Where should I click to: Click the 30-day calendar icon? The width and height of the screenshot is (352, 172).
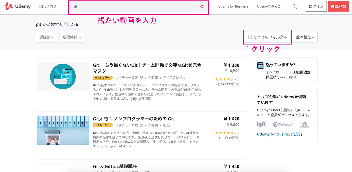(260, 65)
